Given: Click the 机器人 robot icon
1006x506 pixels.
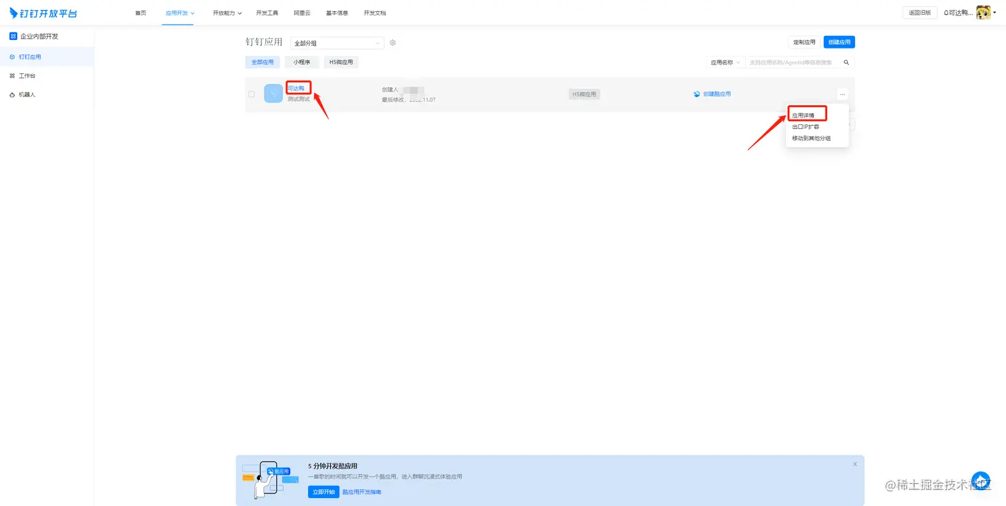Looking at the screenshot, I should click(12, 94).
